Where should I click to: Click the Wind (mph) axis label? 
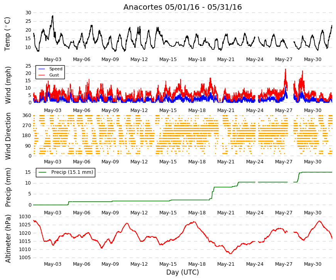click(x=8, y=85)
